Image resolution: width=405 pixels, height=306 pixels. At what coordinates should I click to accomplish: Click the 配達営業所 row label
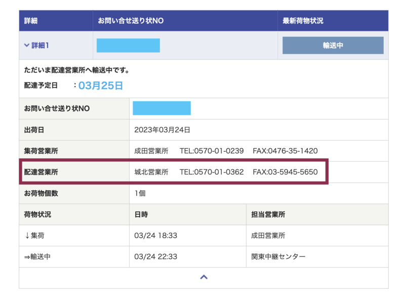41,172
